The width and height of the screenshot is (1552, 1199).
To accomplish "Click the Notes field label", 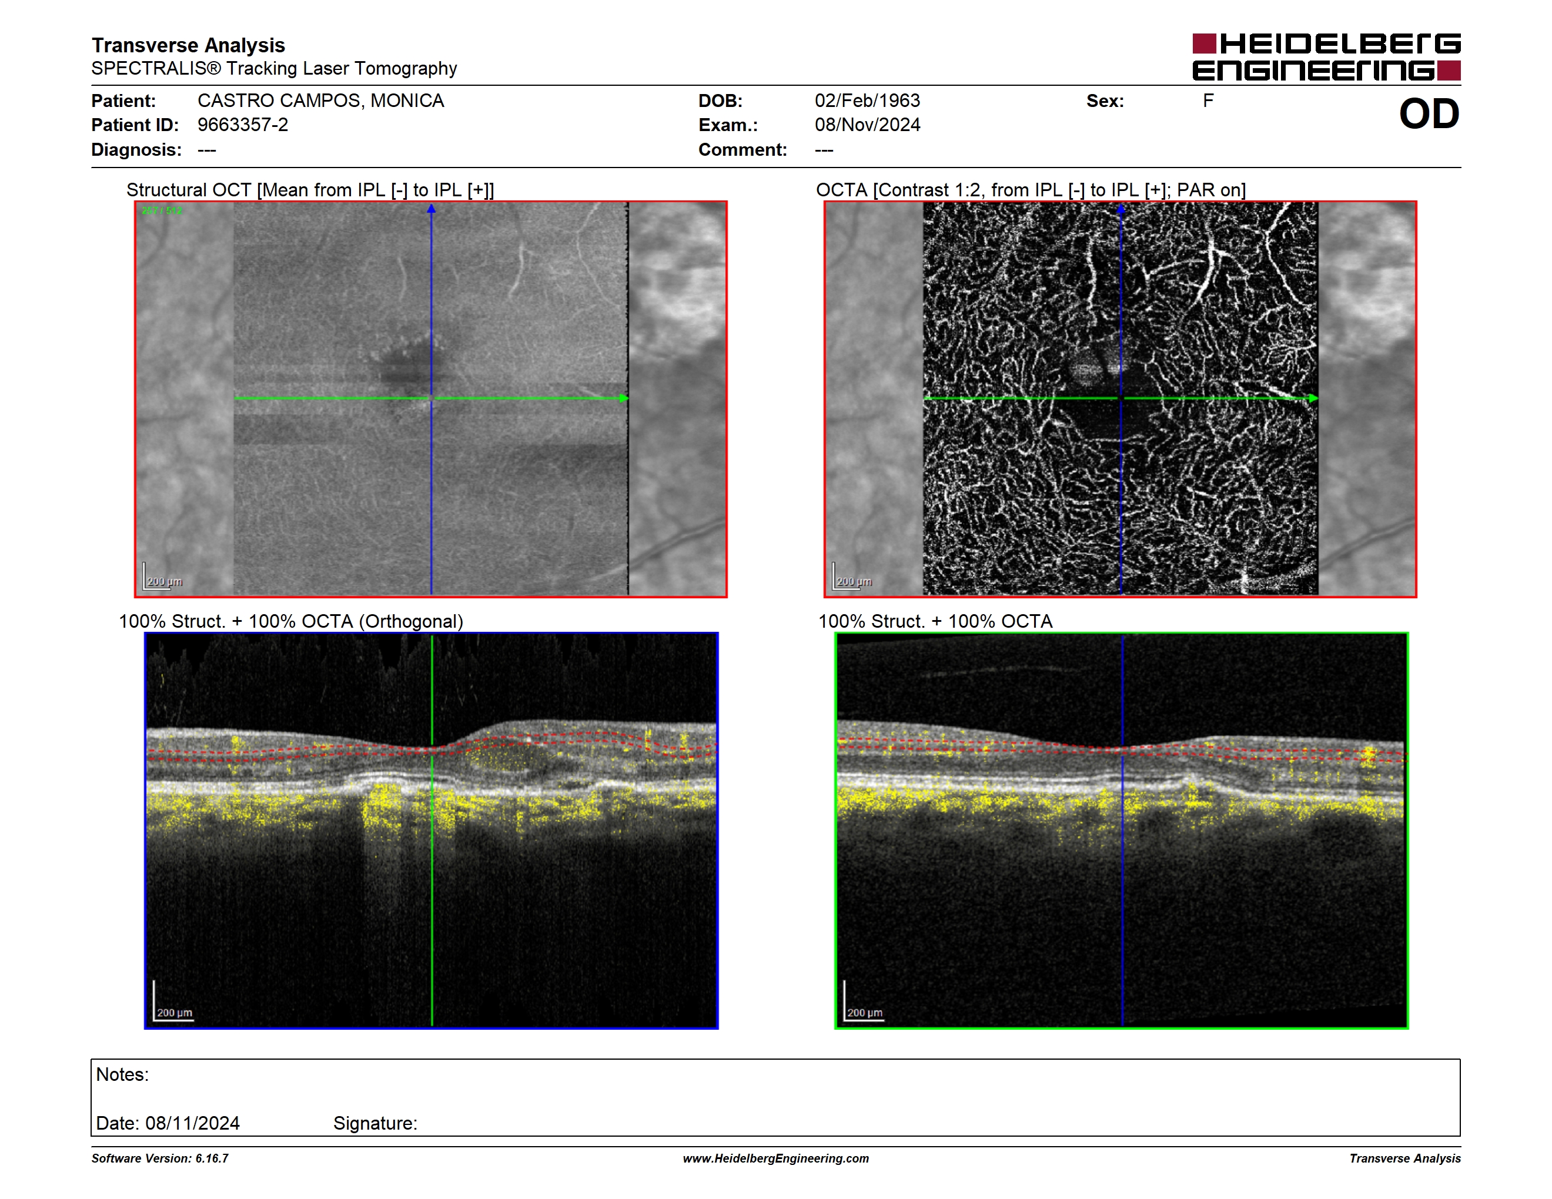I will [122, 1075].
